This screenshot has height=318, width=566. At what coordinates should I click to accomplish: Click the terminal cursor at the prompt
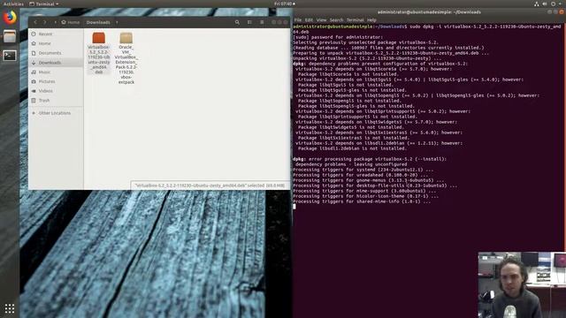294,207
